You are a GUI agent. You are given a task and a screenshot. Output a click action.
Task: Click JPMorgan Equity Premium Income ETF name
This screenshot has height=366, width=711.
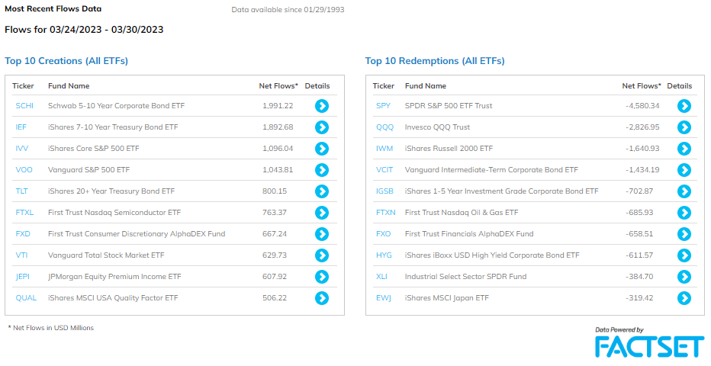(x=114, y=276)
